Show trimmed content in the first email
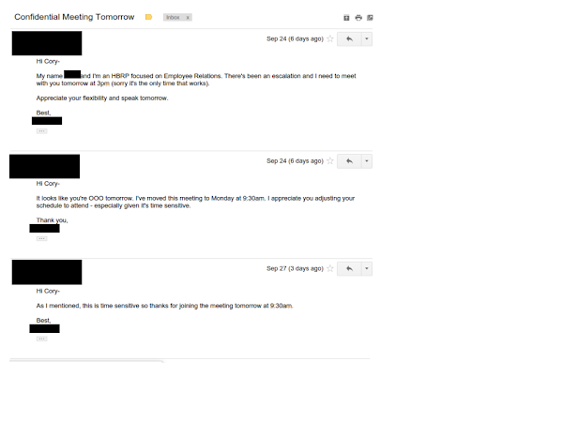The width and height of the screenshot is (563, 422). (x=41, y=131)
